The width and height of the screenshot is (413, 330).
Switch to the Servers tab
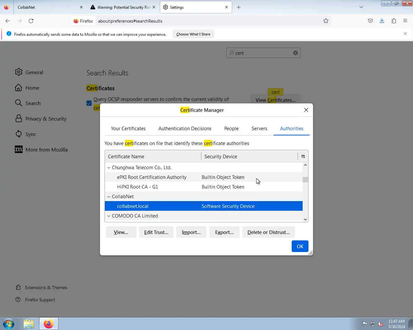coord(259,128)
